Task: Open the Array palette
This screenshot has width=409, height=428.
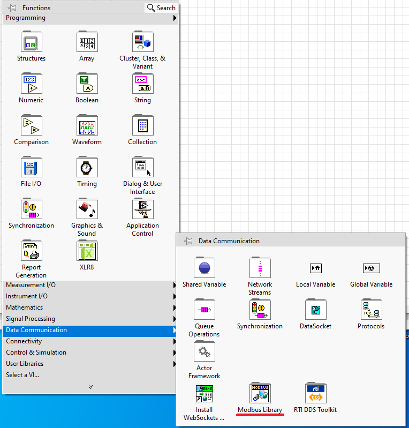Action: 87,42
